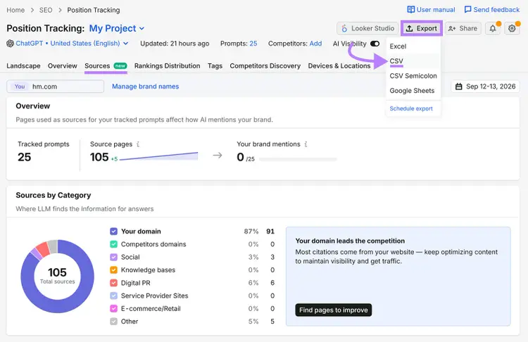Toggle the Service Provider Sites checkbox
This screenshot has width=528, height=342.
pos(113,296)
